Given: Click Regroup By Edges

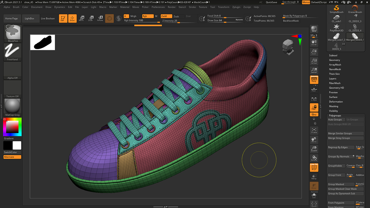Looking at the screenshot, I should (x=340, y=147).
